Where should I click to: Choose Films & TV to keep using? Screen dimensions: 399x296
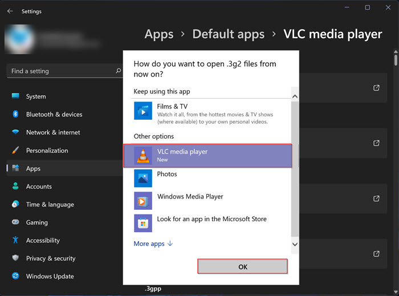207,113
